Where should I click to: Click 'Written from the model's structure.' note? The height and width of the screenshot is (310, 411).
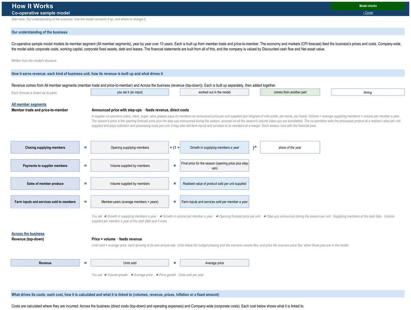(34, 61)
